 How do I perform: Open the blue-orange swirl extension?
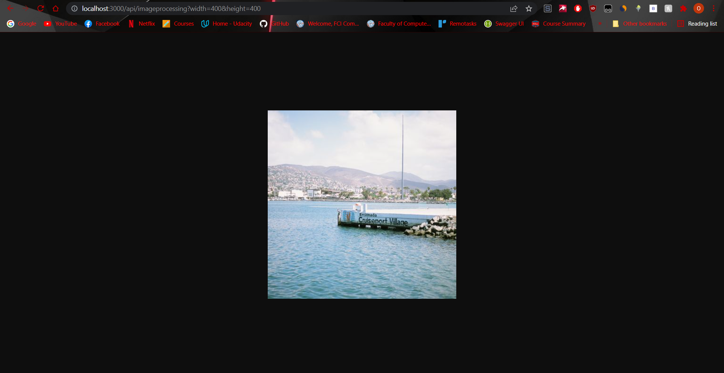623,8
